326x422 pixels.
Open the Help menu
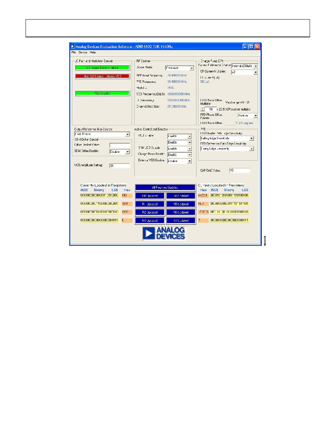93,52
